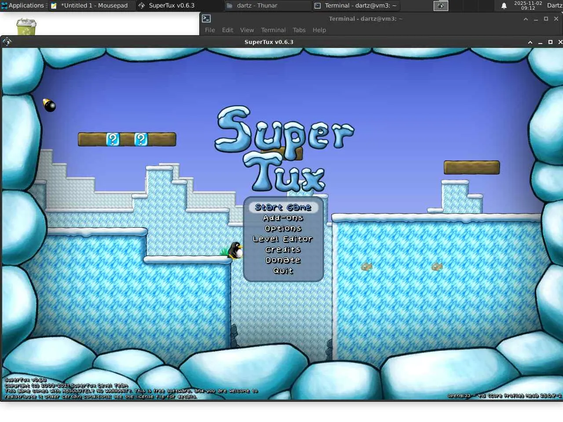Maximize the Terminal window
Screen dimensions: 563x422
pyautogui.click(x=546, y=19)
